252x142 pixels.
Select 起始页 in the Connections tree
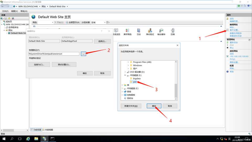[8, 21]
